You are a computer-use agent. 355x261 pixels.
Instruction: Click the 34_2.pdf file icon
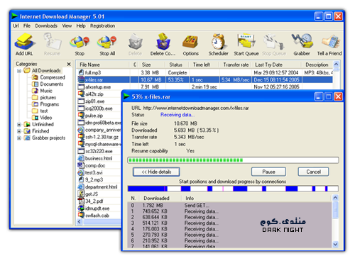[x=81, y=201]
